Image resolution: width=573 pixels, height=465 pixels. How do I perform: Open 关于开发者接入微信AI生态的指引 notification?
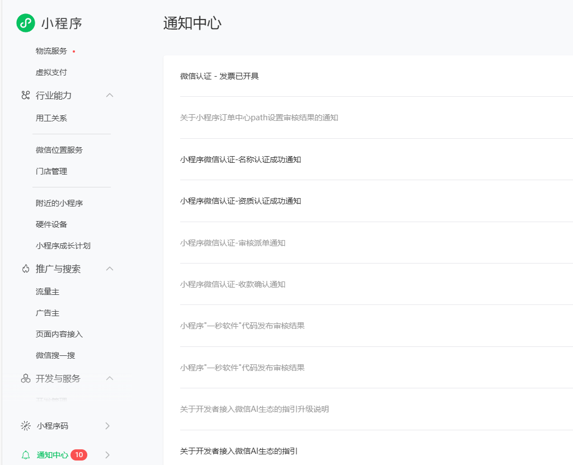pos(238,451)
